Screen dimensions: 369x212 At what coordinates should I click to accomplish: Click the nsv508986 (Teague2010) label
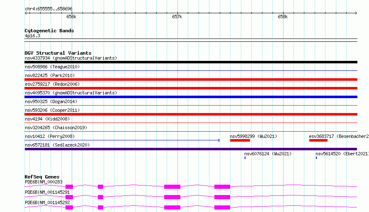(52, 67)
